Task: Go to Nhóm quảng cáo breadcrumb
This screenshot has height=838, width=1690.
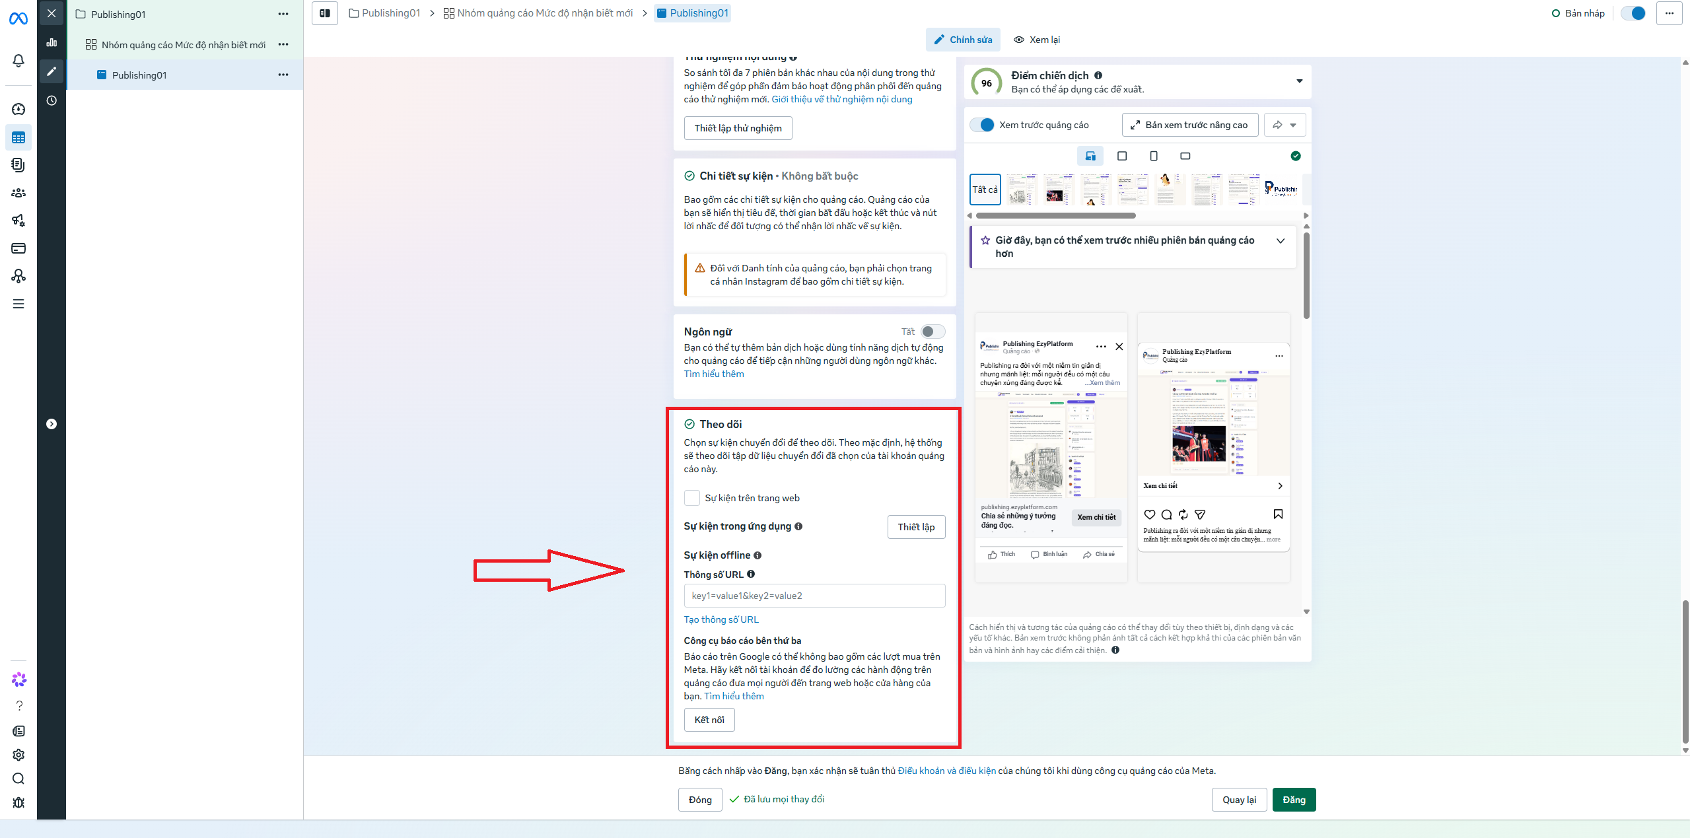Action: click(x=538, y=13)
